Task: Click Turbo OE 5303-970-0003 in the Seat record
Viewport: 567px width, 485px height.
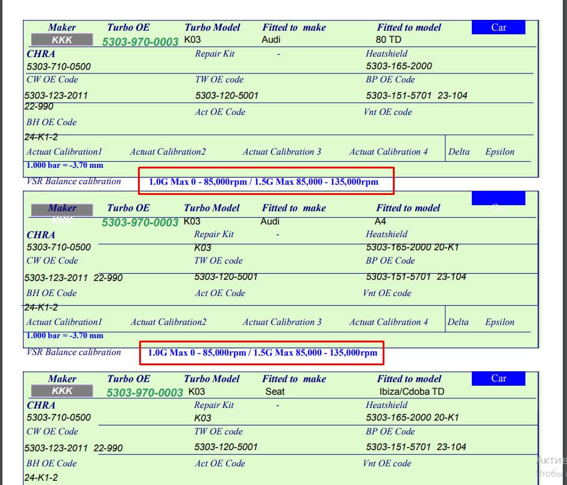Action: [145, 392]
